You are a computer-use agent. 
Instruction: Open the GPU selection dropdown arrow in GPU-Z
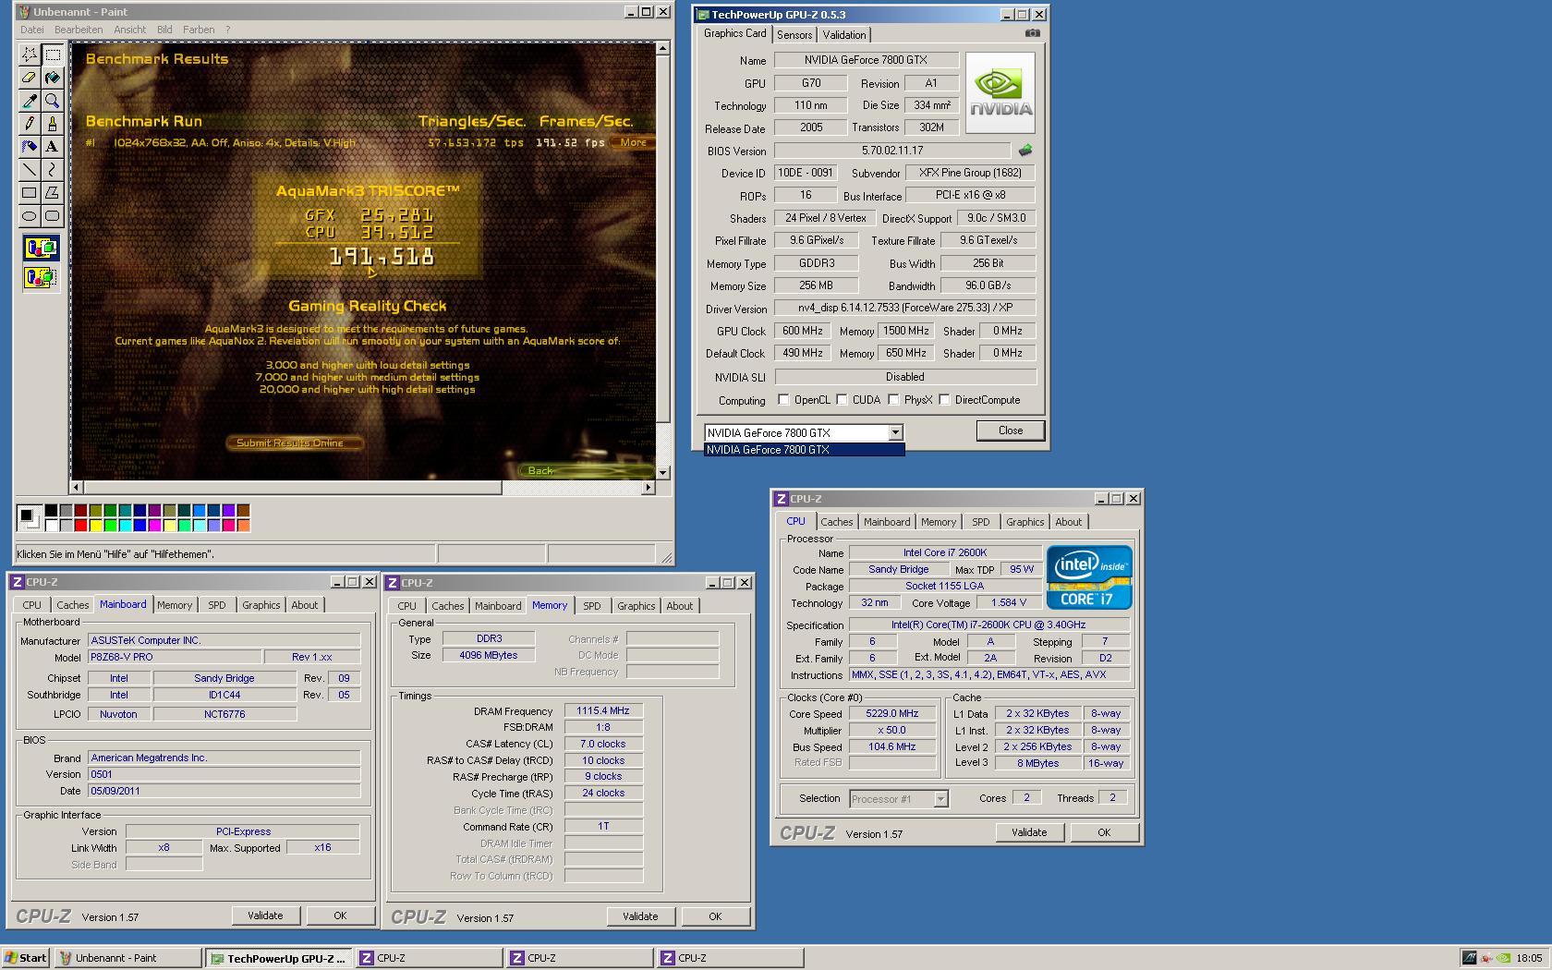pyautogui.click(x=894, y=432)
